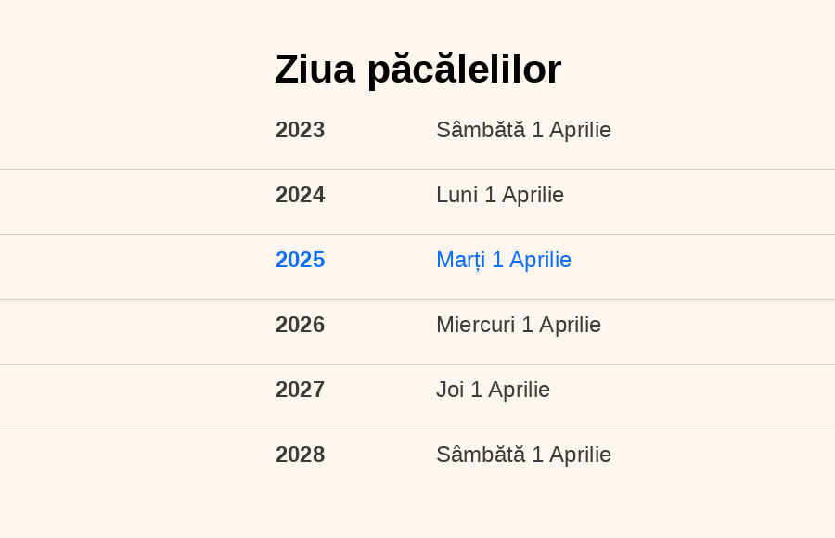Click the word Miercuri in the 2026 row
The width and height of the screenshot is (835, 538).
pos(476,325)
